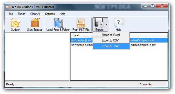Click the Email column header
This screenshot has height=94, width=175.
(x=76, y=35)
